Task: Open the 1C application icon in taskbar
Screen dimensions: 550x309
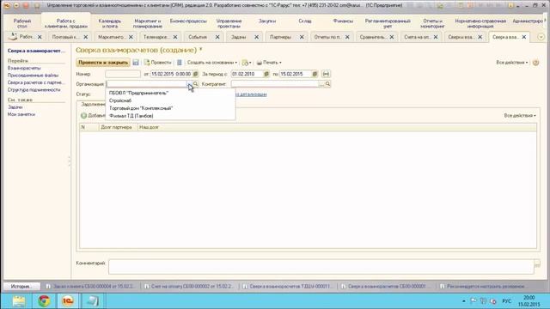Action: coord(68,301)
